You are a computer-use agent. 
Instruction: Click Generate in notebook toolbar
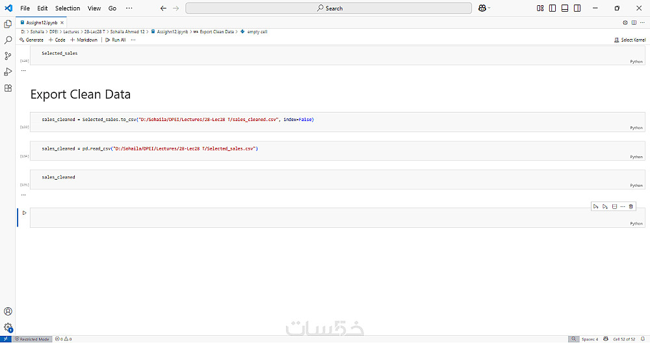click(31, 40)
